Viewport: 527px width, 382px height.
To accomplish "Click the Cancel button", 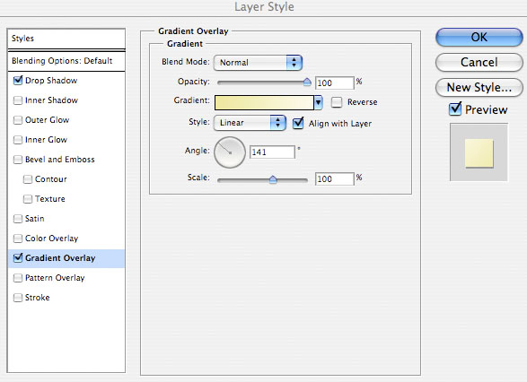I will pos(479,62).
